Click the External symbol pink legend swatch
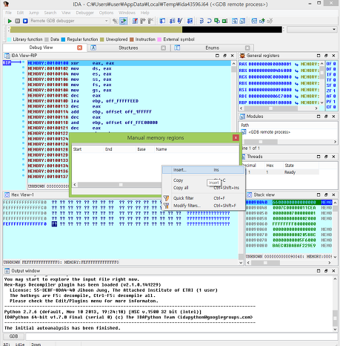 [159, 39]
